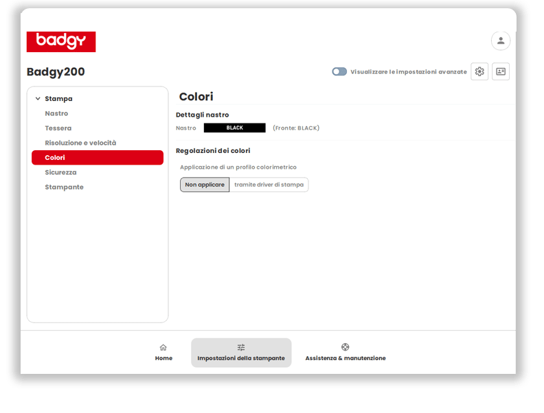Click the settings gear icon
This screenshot has height=413, width=544.
479,71
